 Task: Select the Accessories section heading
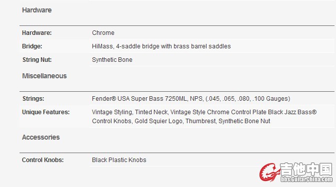40,137
